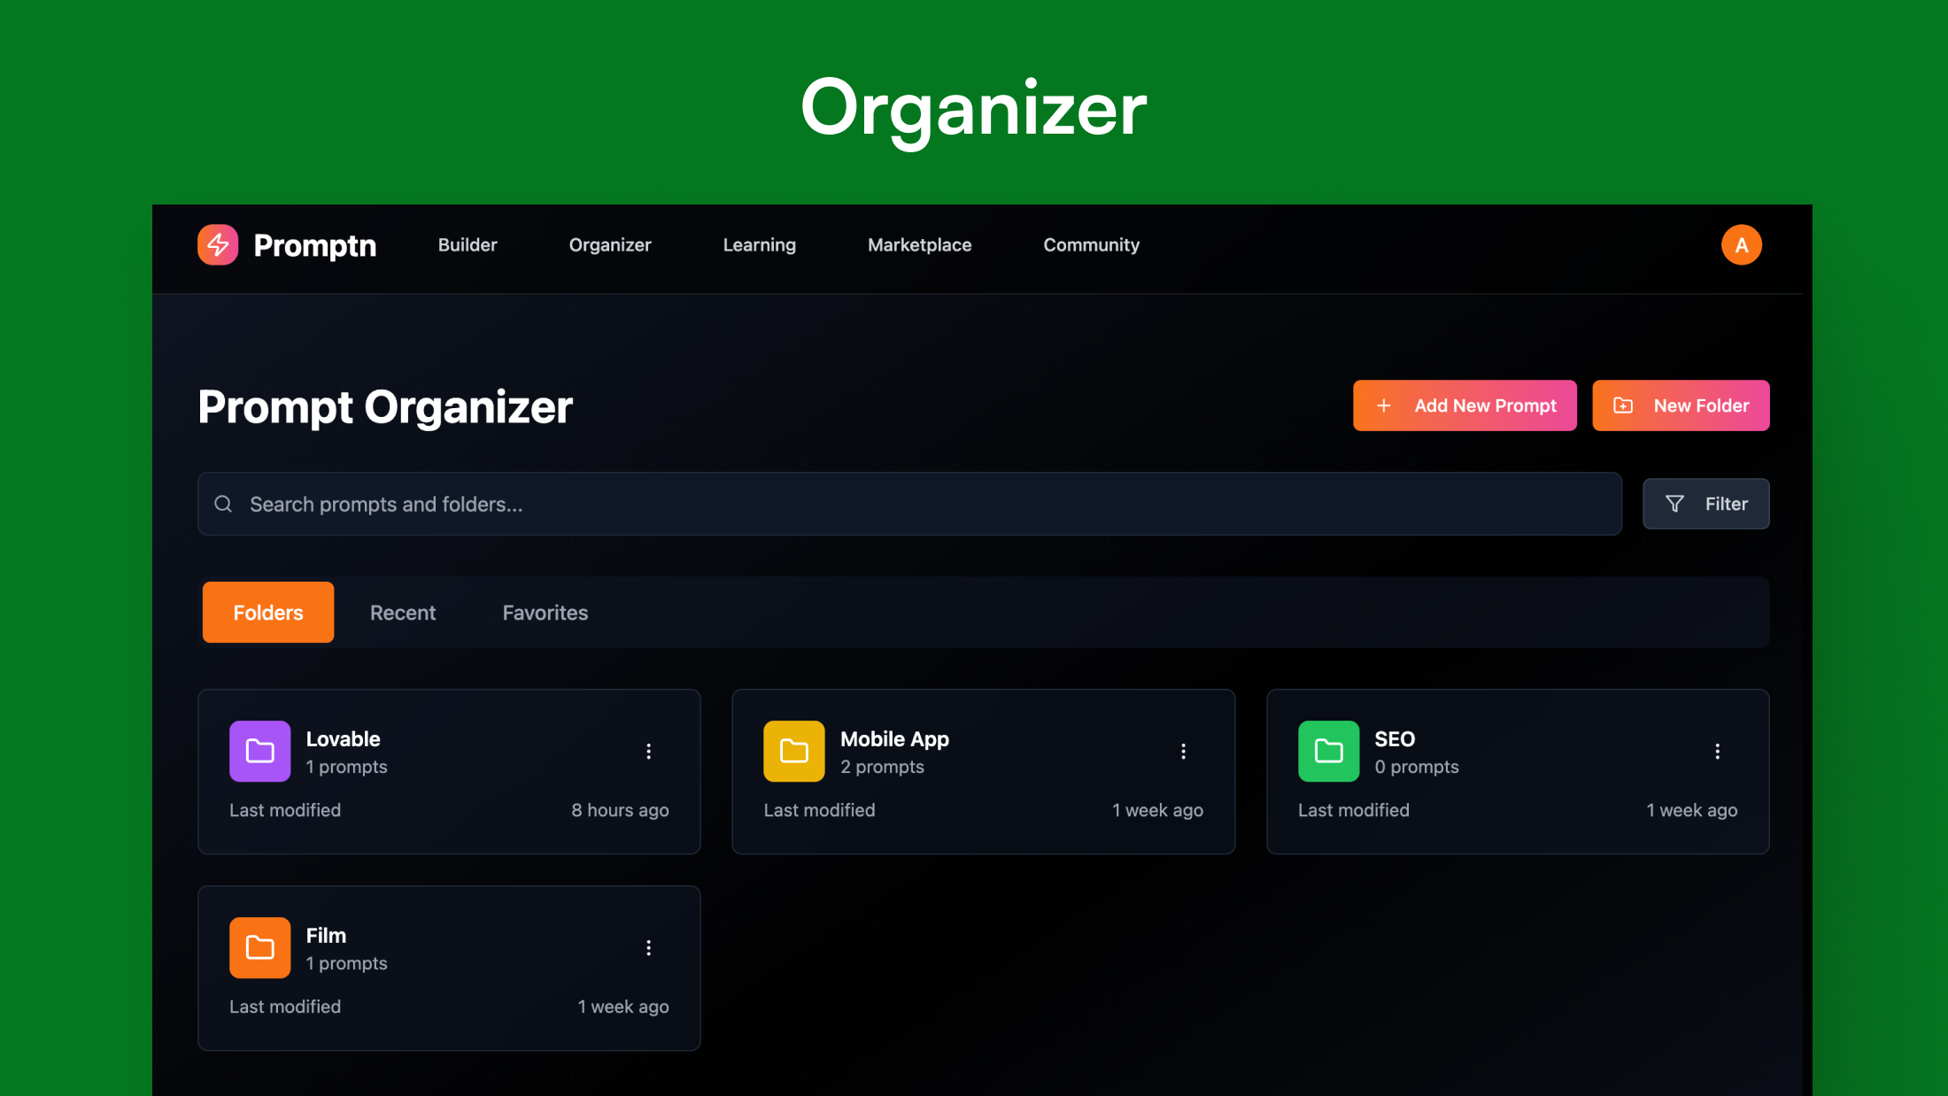The image size is (1948, 1096).
Task: Open the Lovable folder options menu
Action: coord(649,751)
